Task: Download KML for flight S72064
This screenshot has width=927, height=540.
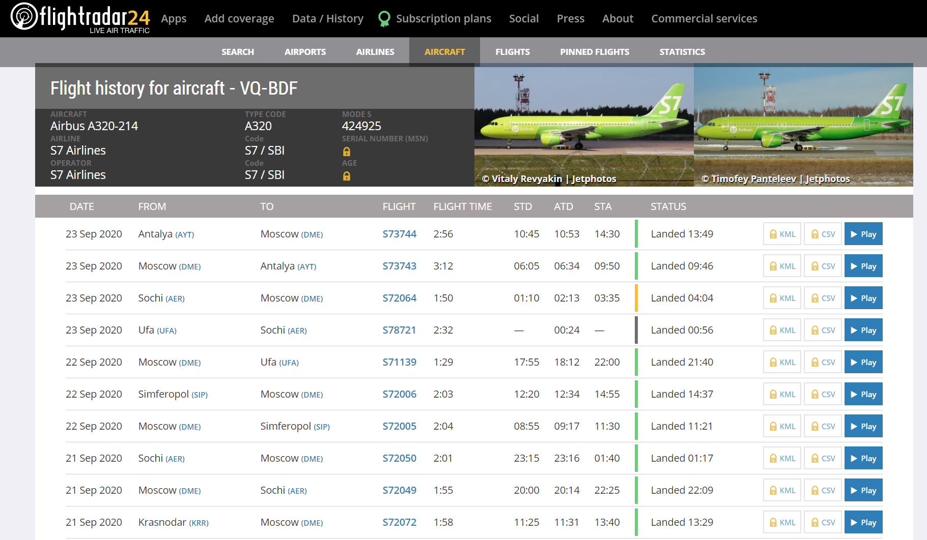Action: [x=782, y=298]
